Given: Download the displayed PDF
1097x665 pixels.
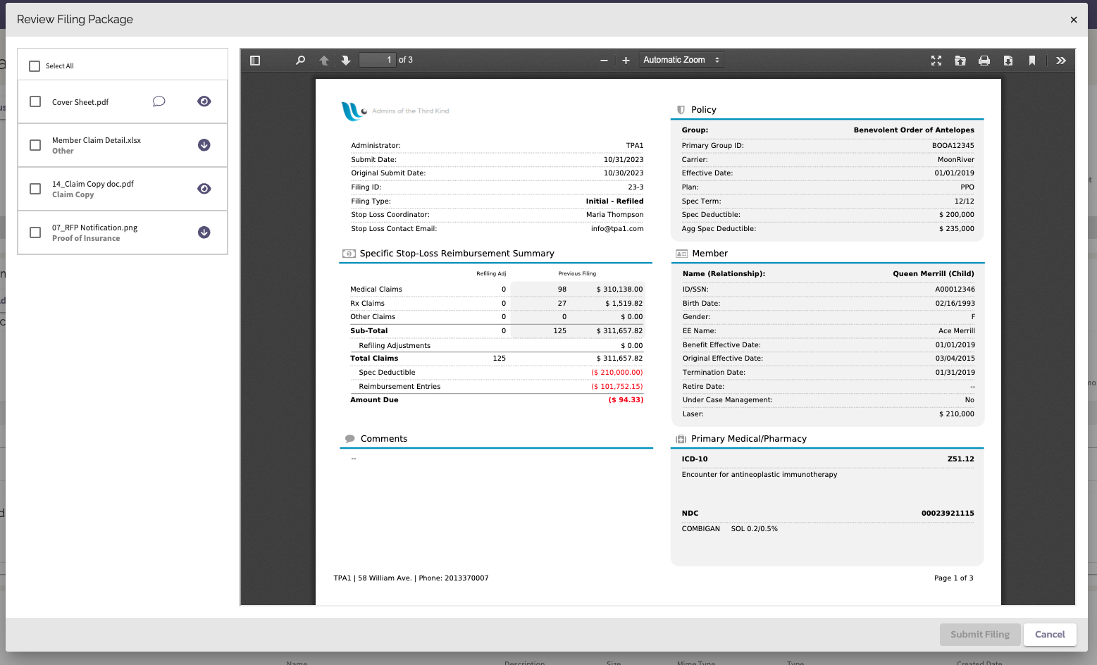Looking at the screenshot, I should click(x=1008, y=60).
